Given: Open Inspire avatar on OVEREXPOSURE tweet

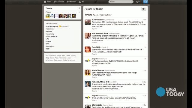Looking at the screenshot, I should point(88,61).
